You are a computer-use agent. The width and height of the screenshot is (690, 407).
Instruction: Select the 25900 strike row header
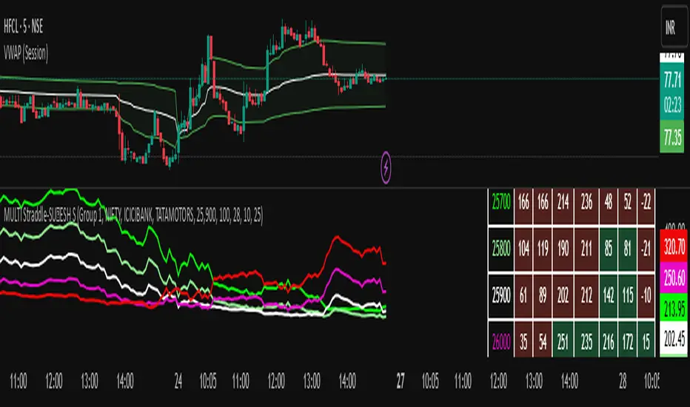(x=500, y=293)
